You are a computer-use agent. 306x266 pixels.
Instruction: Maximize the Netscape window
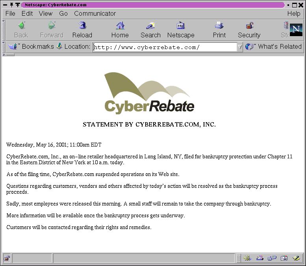[295, 5]
